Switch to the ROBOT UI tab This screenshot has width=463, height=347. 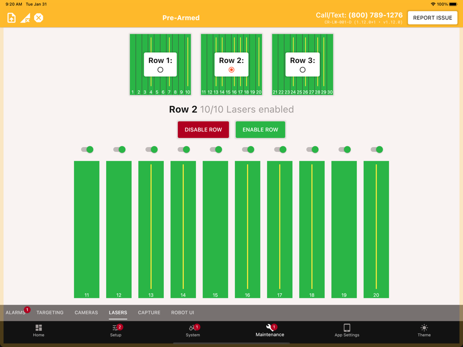pyautogui.click(x=182, y=312)
